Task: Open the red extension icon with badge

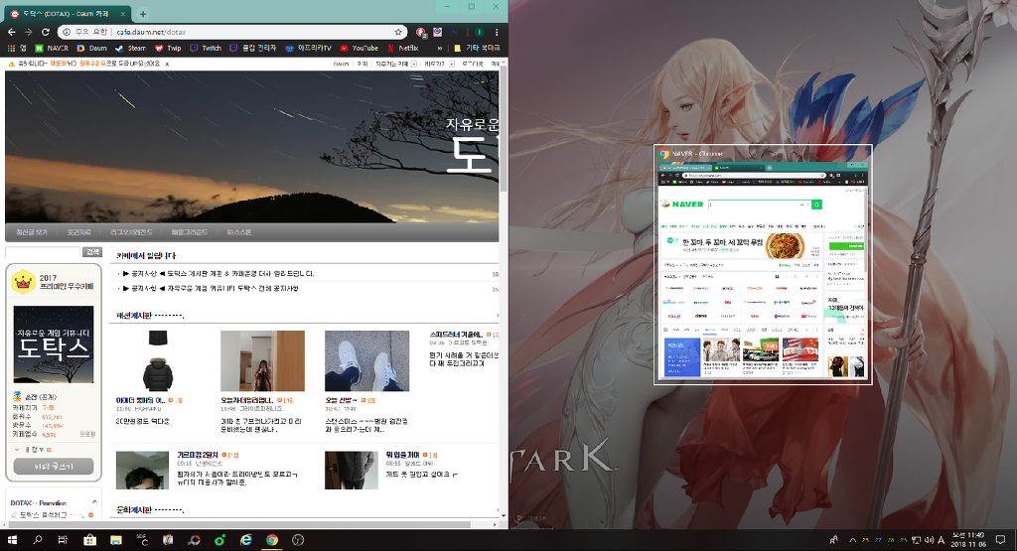Action: pos(420,32)
